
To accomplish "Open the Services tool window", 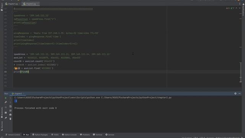I will click(x=110, y=135).
